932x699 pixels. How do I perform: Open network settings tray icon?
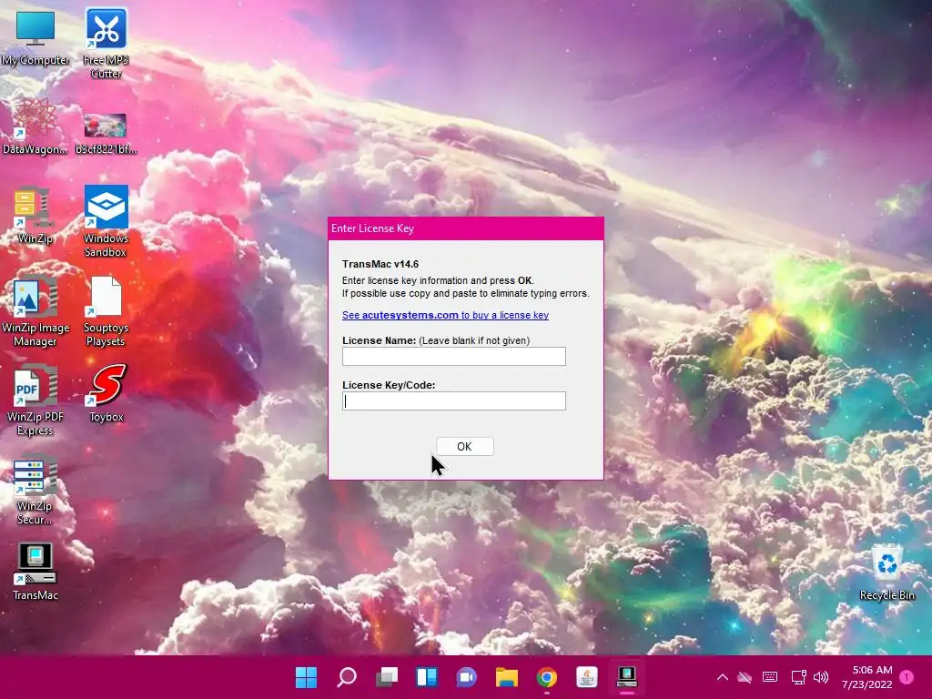click(x=798, y=677)
